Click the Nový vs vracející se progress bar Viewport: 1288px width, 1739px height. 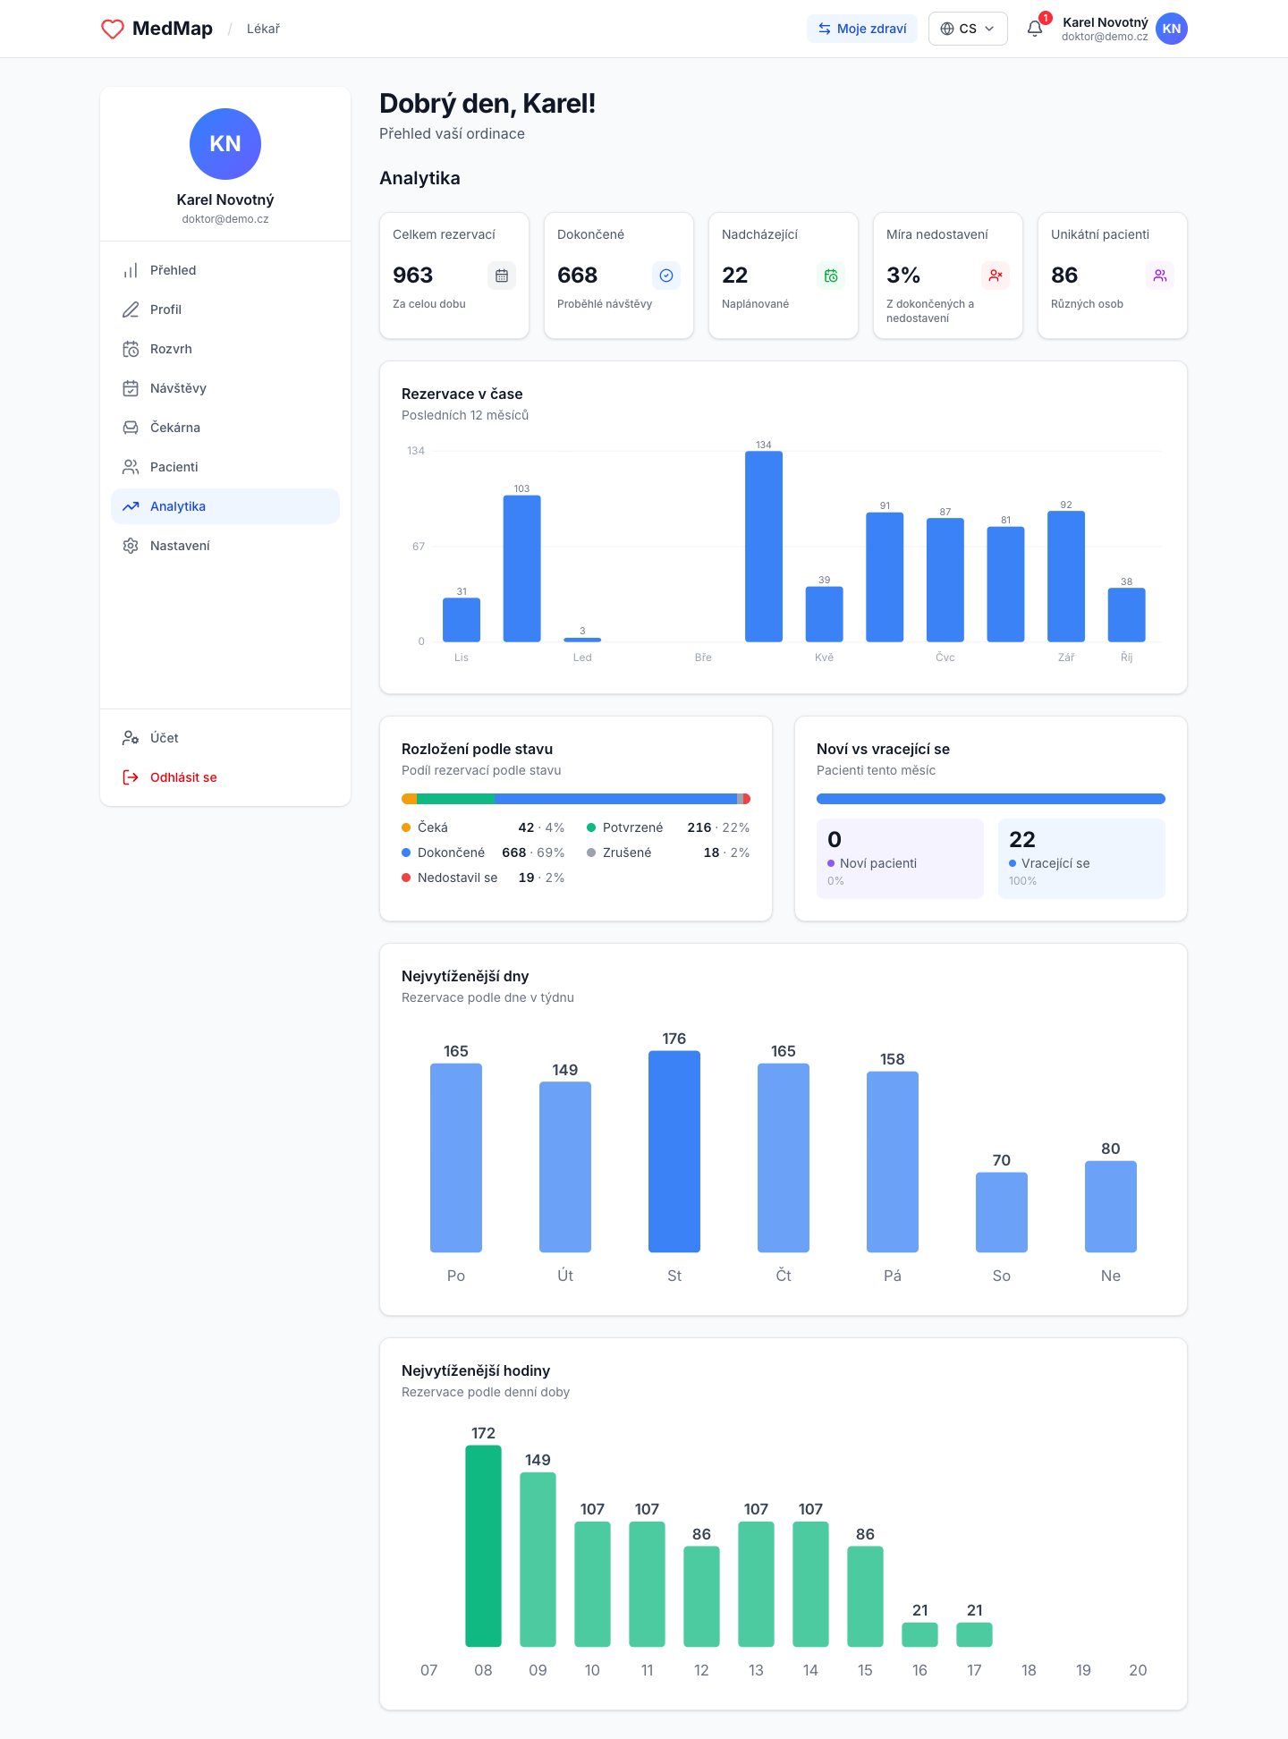991,799
